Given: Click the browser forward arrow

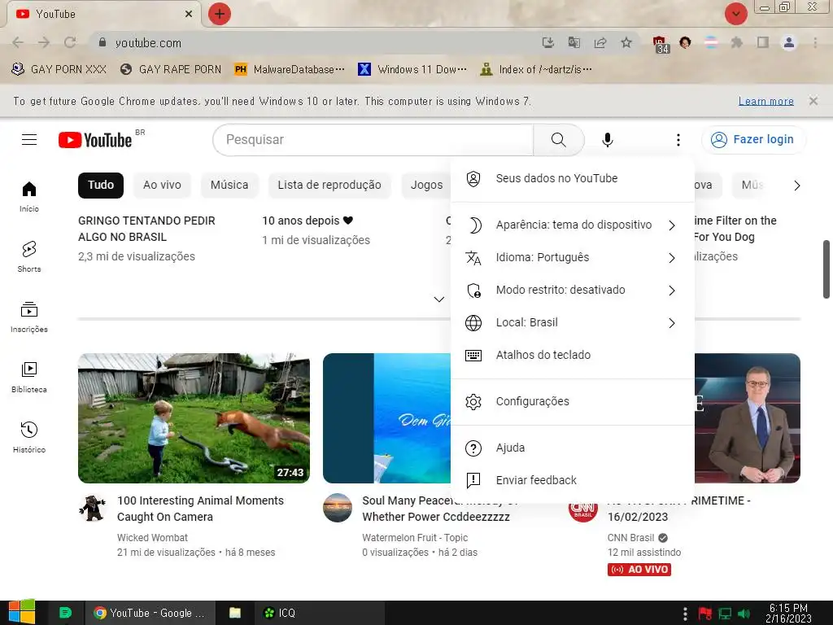Looking at the screenshot, I should click(x=44, y=42).
